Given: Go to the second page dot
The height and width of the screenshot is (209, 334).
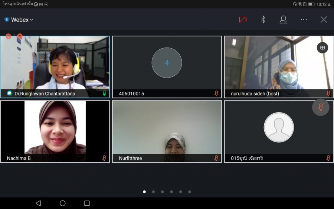Looking at the screenshot, I should coord(153,192).
